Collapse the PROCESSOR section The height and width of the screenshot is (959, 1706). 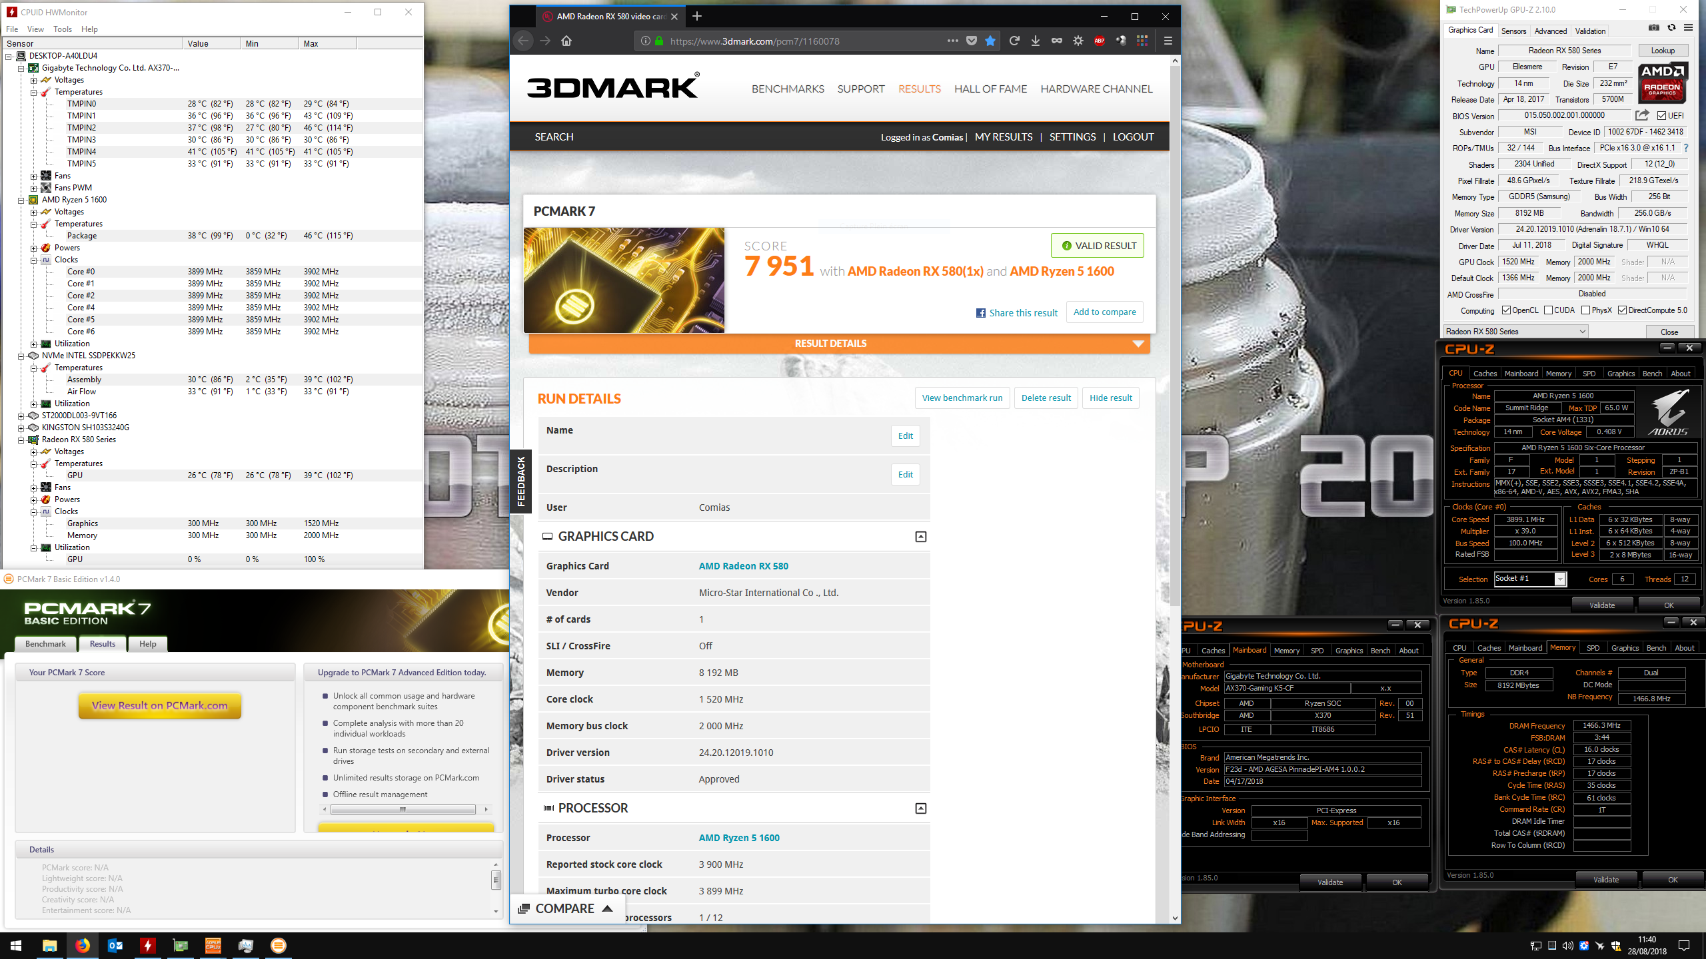pos(920,808)
